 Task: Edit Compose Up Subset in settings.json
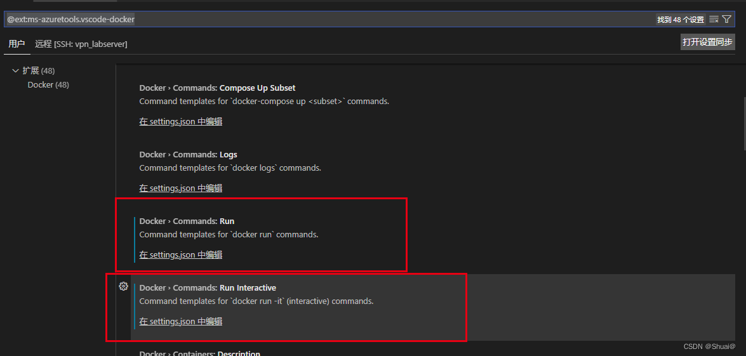(x=181, y=122)
